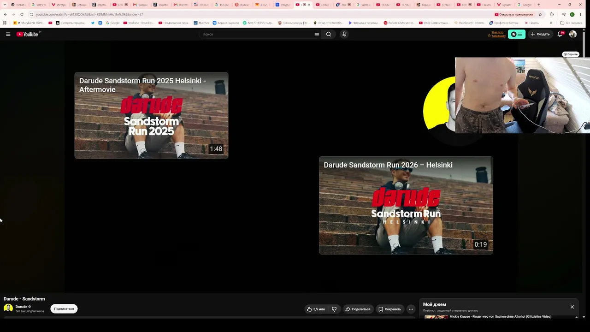Open the Sandstorm Run 2025 Aftermovie card
This screenshot has height=332, width=590.
tap(151, 115)
